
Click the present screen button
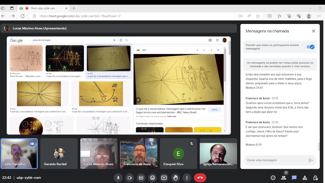pos(164,178)
